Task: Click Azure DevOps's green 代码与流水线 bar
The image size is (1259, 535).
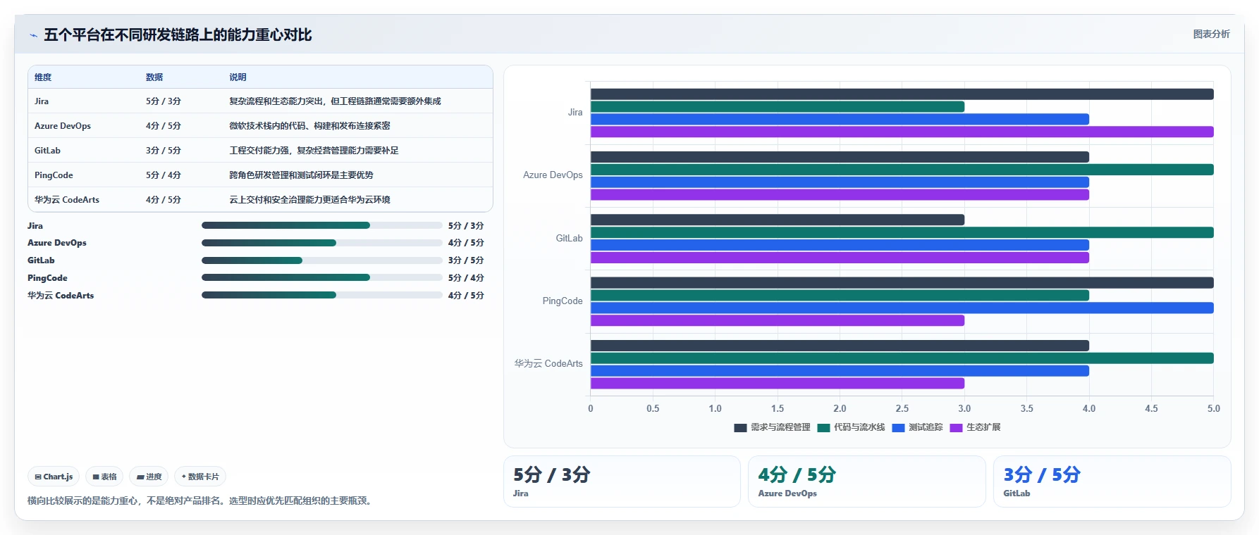Action: click(x=902, y=170)
